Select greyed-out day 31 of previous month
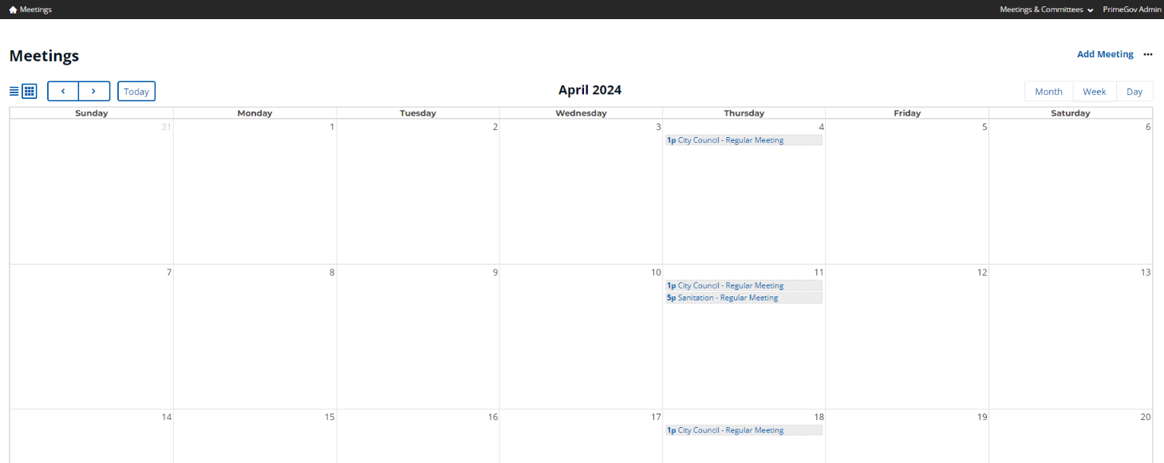 coord(166,127)
